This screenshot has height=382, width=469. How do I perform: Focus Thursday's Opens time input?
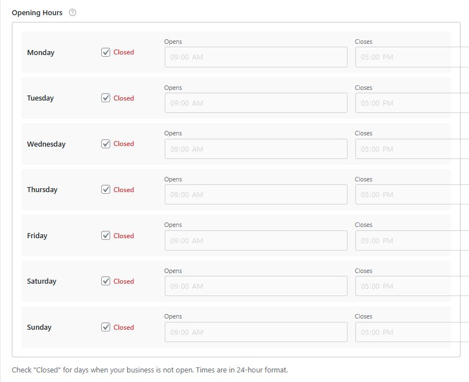click(x=256, y=194)
